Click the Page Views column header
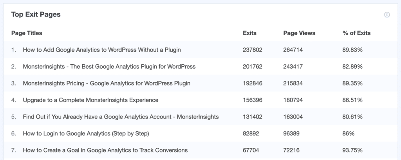401x160 pixels. coord(299,33)
